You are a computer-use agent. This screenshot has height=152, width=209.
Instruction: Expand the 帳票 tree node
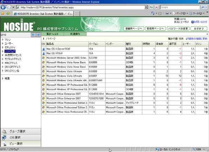[2, 78]
